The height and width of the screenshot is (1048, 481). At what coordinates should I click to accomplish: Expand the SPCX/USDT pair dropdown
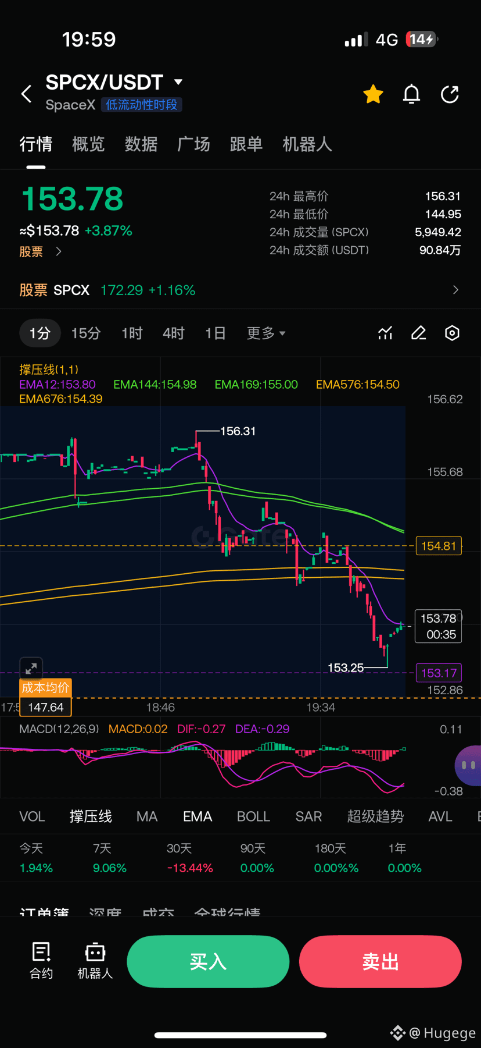coord(178,82)
